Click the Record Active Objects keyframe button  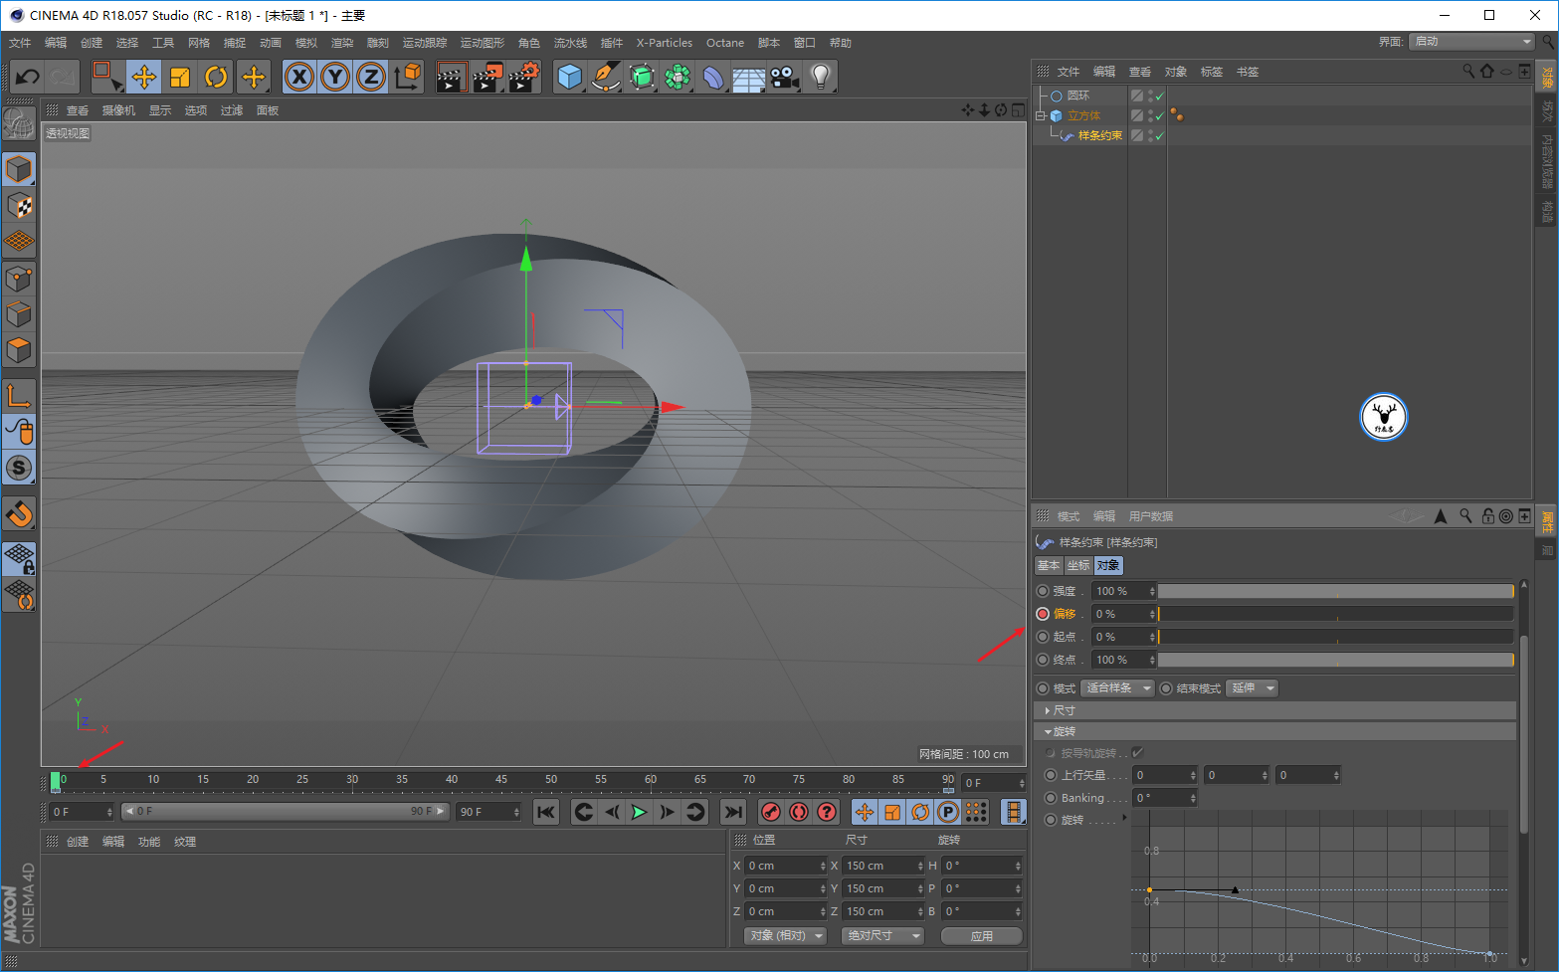pos(770,812)
